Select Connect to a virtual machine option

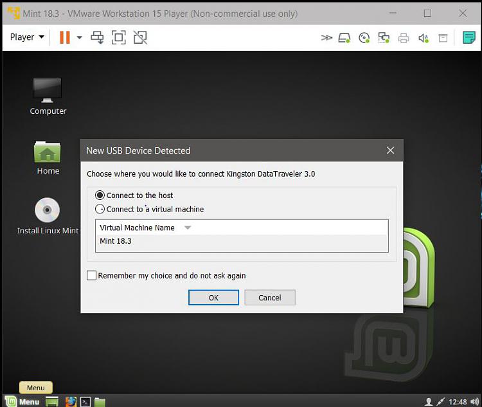149,209
